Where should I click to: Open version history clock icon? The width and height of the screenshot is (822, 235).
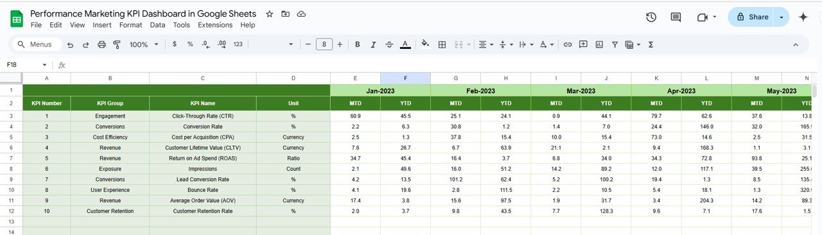click(651, 17)
